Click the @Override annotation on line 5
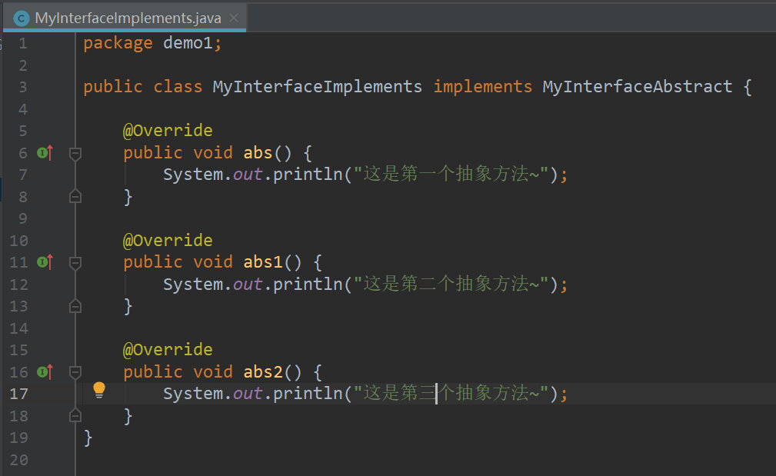This screenshot has width=776, height=476. pos(168,131)
